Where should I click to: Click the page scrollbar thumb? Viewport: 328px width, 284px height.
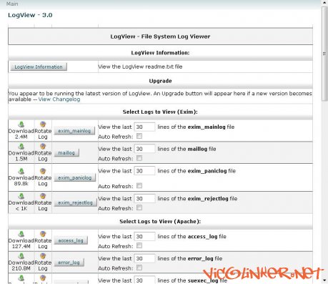[x=324, y=54]
